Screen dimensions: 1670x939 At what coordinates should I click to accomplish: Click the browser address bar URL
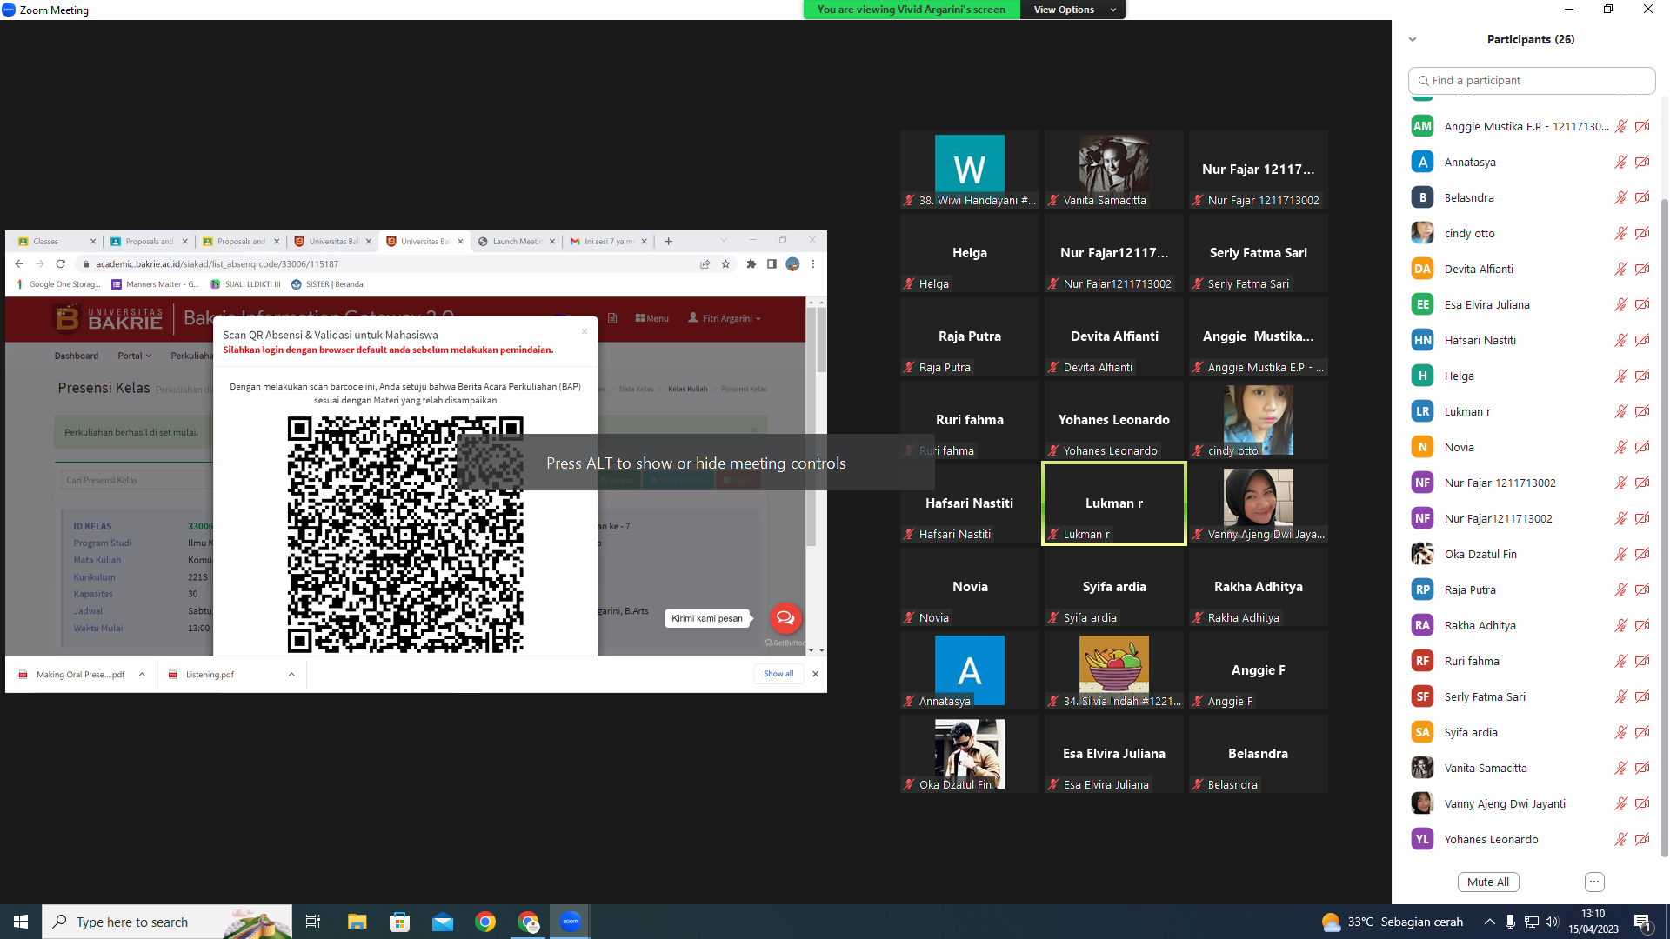[217, 264]
